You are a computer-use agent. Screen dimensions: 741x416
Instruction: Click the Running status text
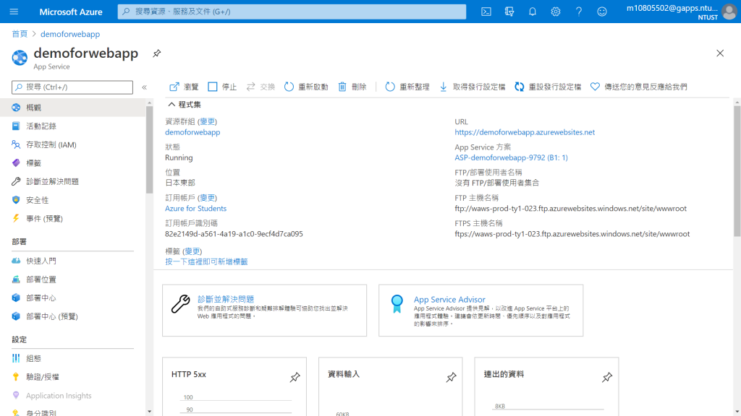pos(179,157)
